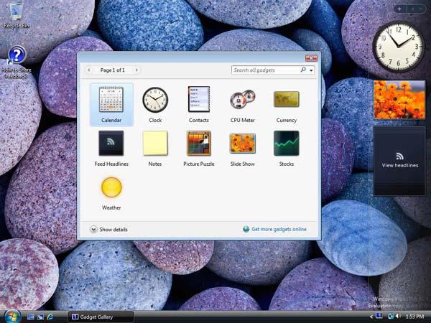Open the search options dropdown arrow

click(x=312, y=70)
